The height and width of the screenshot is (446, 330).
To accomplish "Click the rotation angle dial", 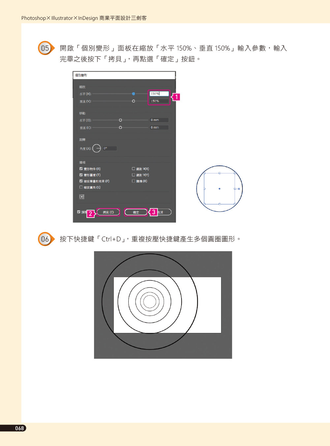I will [97, 148].
